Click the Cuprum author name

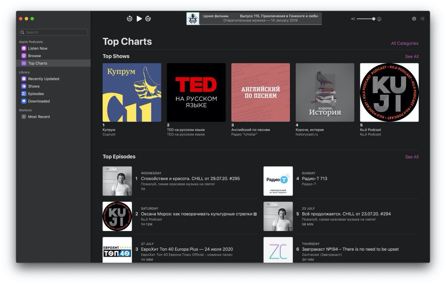pos(109,135)
